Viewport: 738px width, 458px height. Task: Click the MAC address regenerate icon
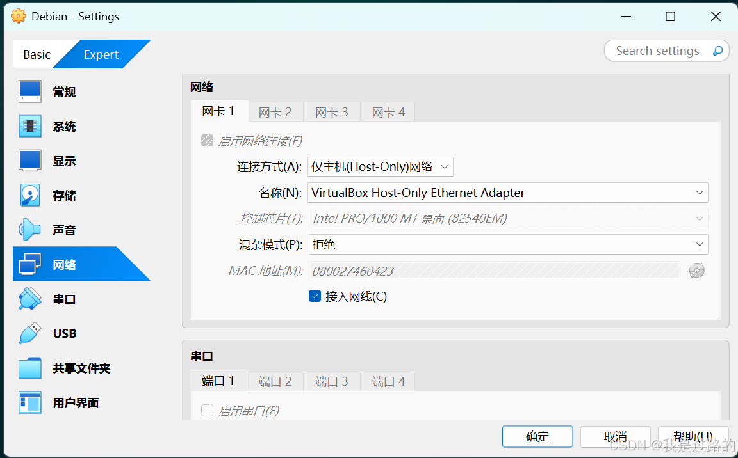coord(696,271)
